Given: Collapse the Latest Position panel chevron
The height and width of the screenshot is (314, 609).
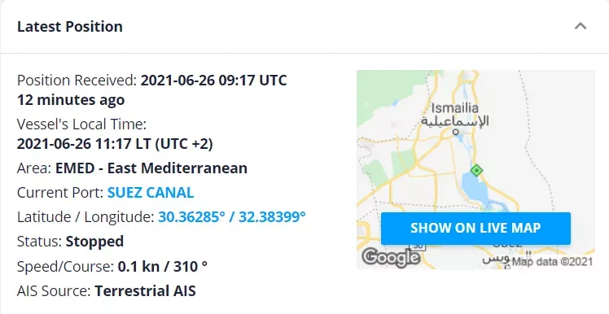Looking at the screenshot, I should click(x=581, y=26).
